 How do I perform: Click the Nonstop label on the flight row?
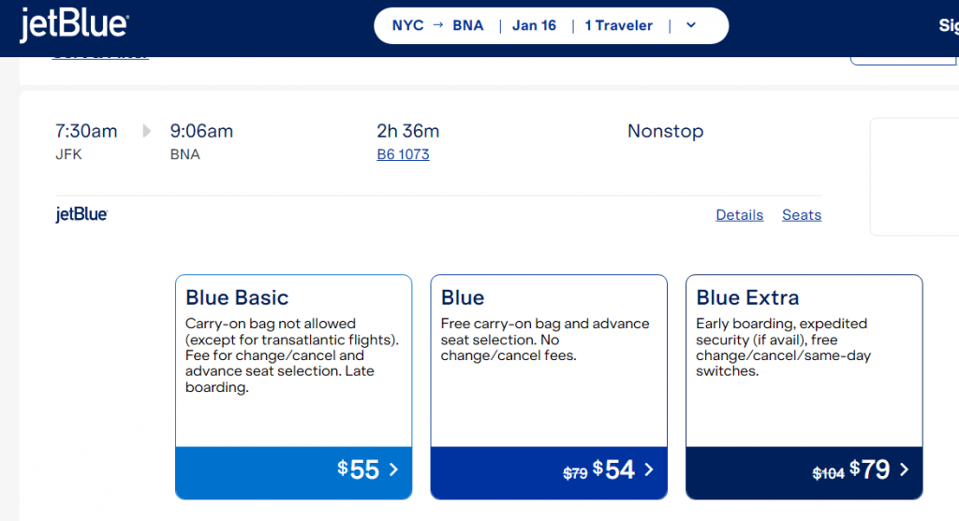665,131
